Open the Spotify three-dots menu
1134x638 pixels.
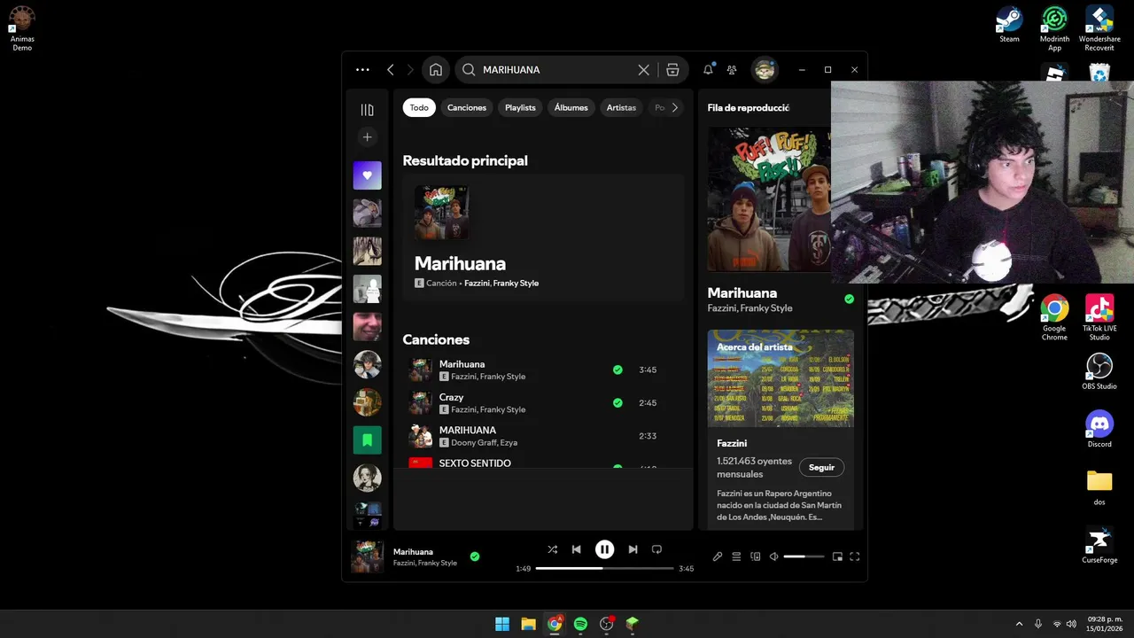point(362,70)
